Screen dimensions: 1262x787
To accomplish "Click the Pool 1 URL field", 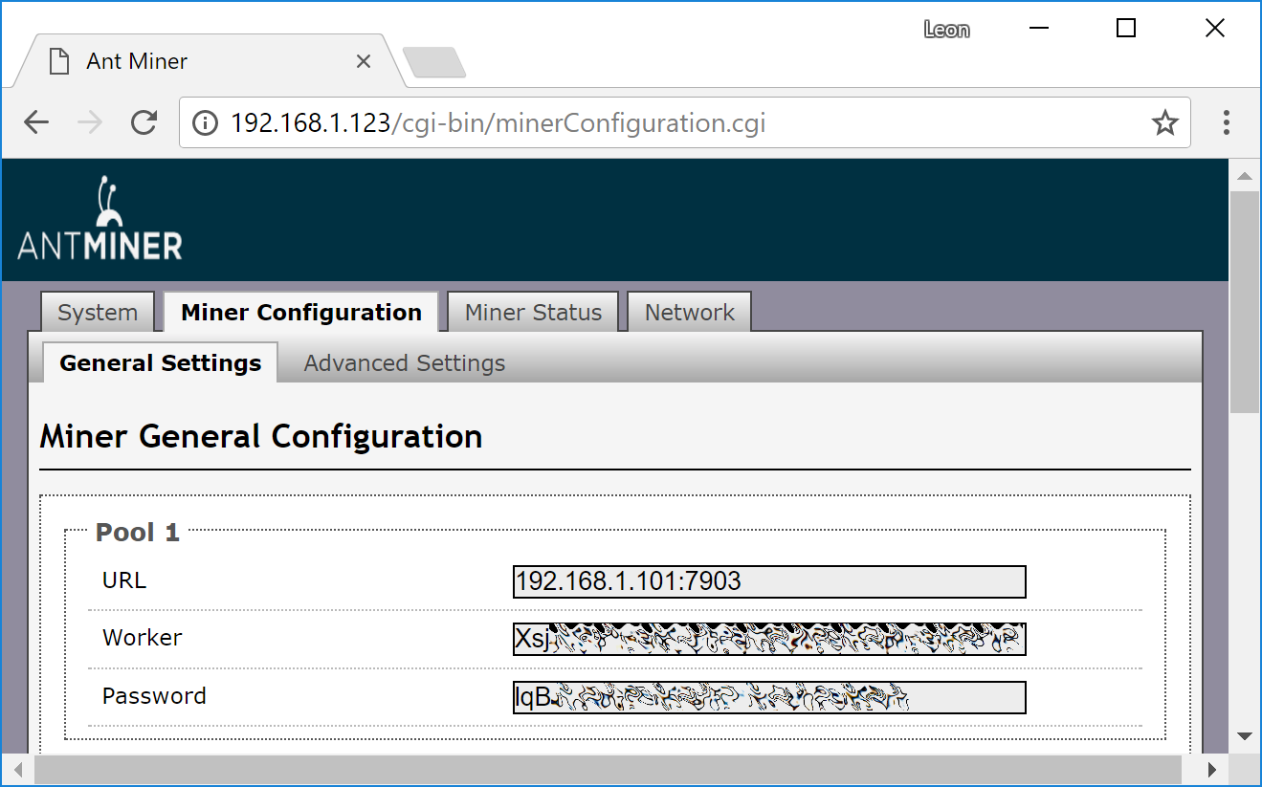I will click(768, 581).
